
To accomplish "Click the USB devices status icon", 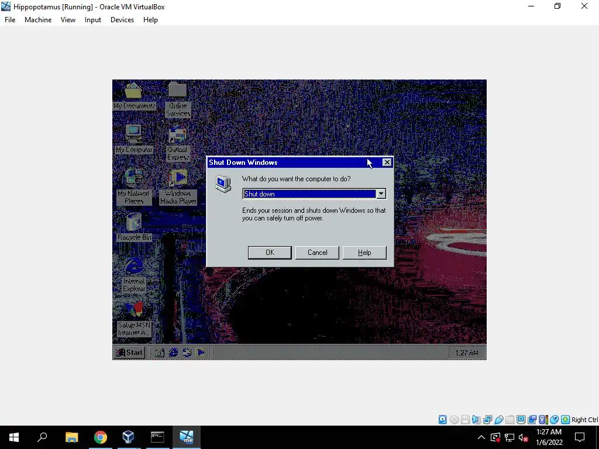I will point(498,420).
